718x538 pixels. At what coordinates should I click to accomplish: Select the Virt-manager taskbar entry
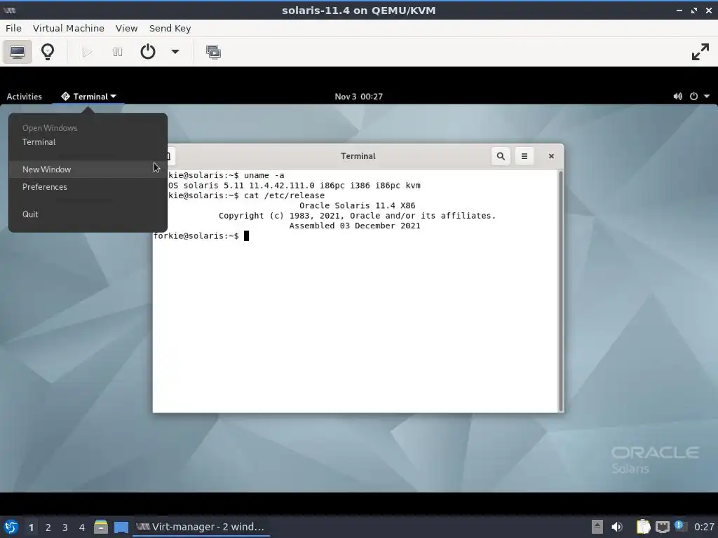(x=201, y=527)
